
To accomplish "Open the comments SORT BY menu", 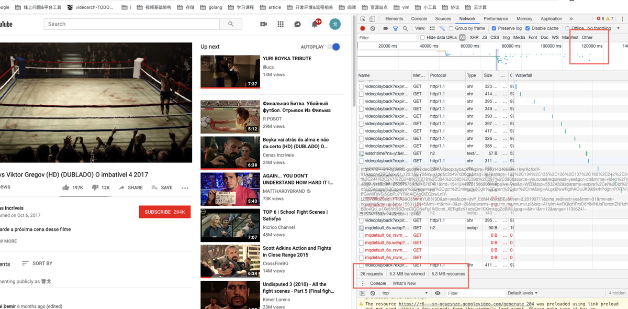I will [x=37, y=263].
